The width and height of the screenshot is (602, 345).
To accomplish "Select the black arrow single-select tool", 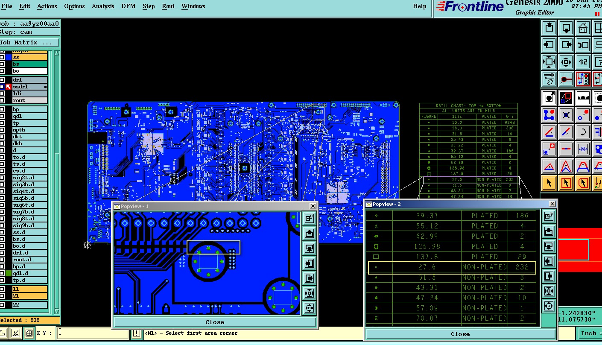I will tap(549, 183).
